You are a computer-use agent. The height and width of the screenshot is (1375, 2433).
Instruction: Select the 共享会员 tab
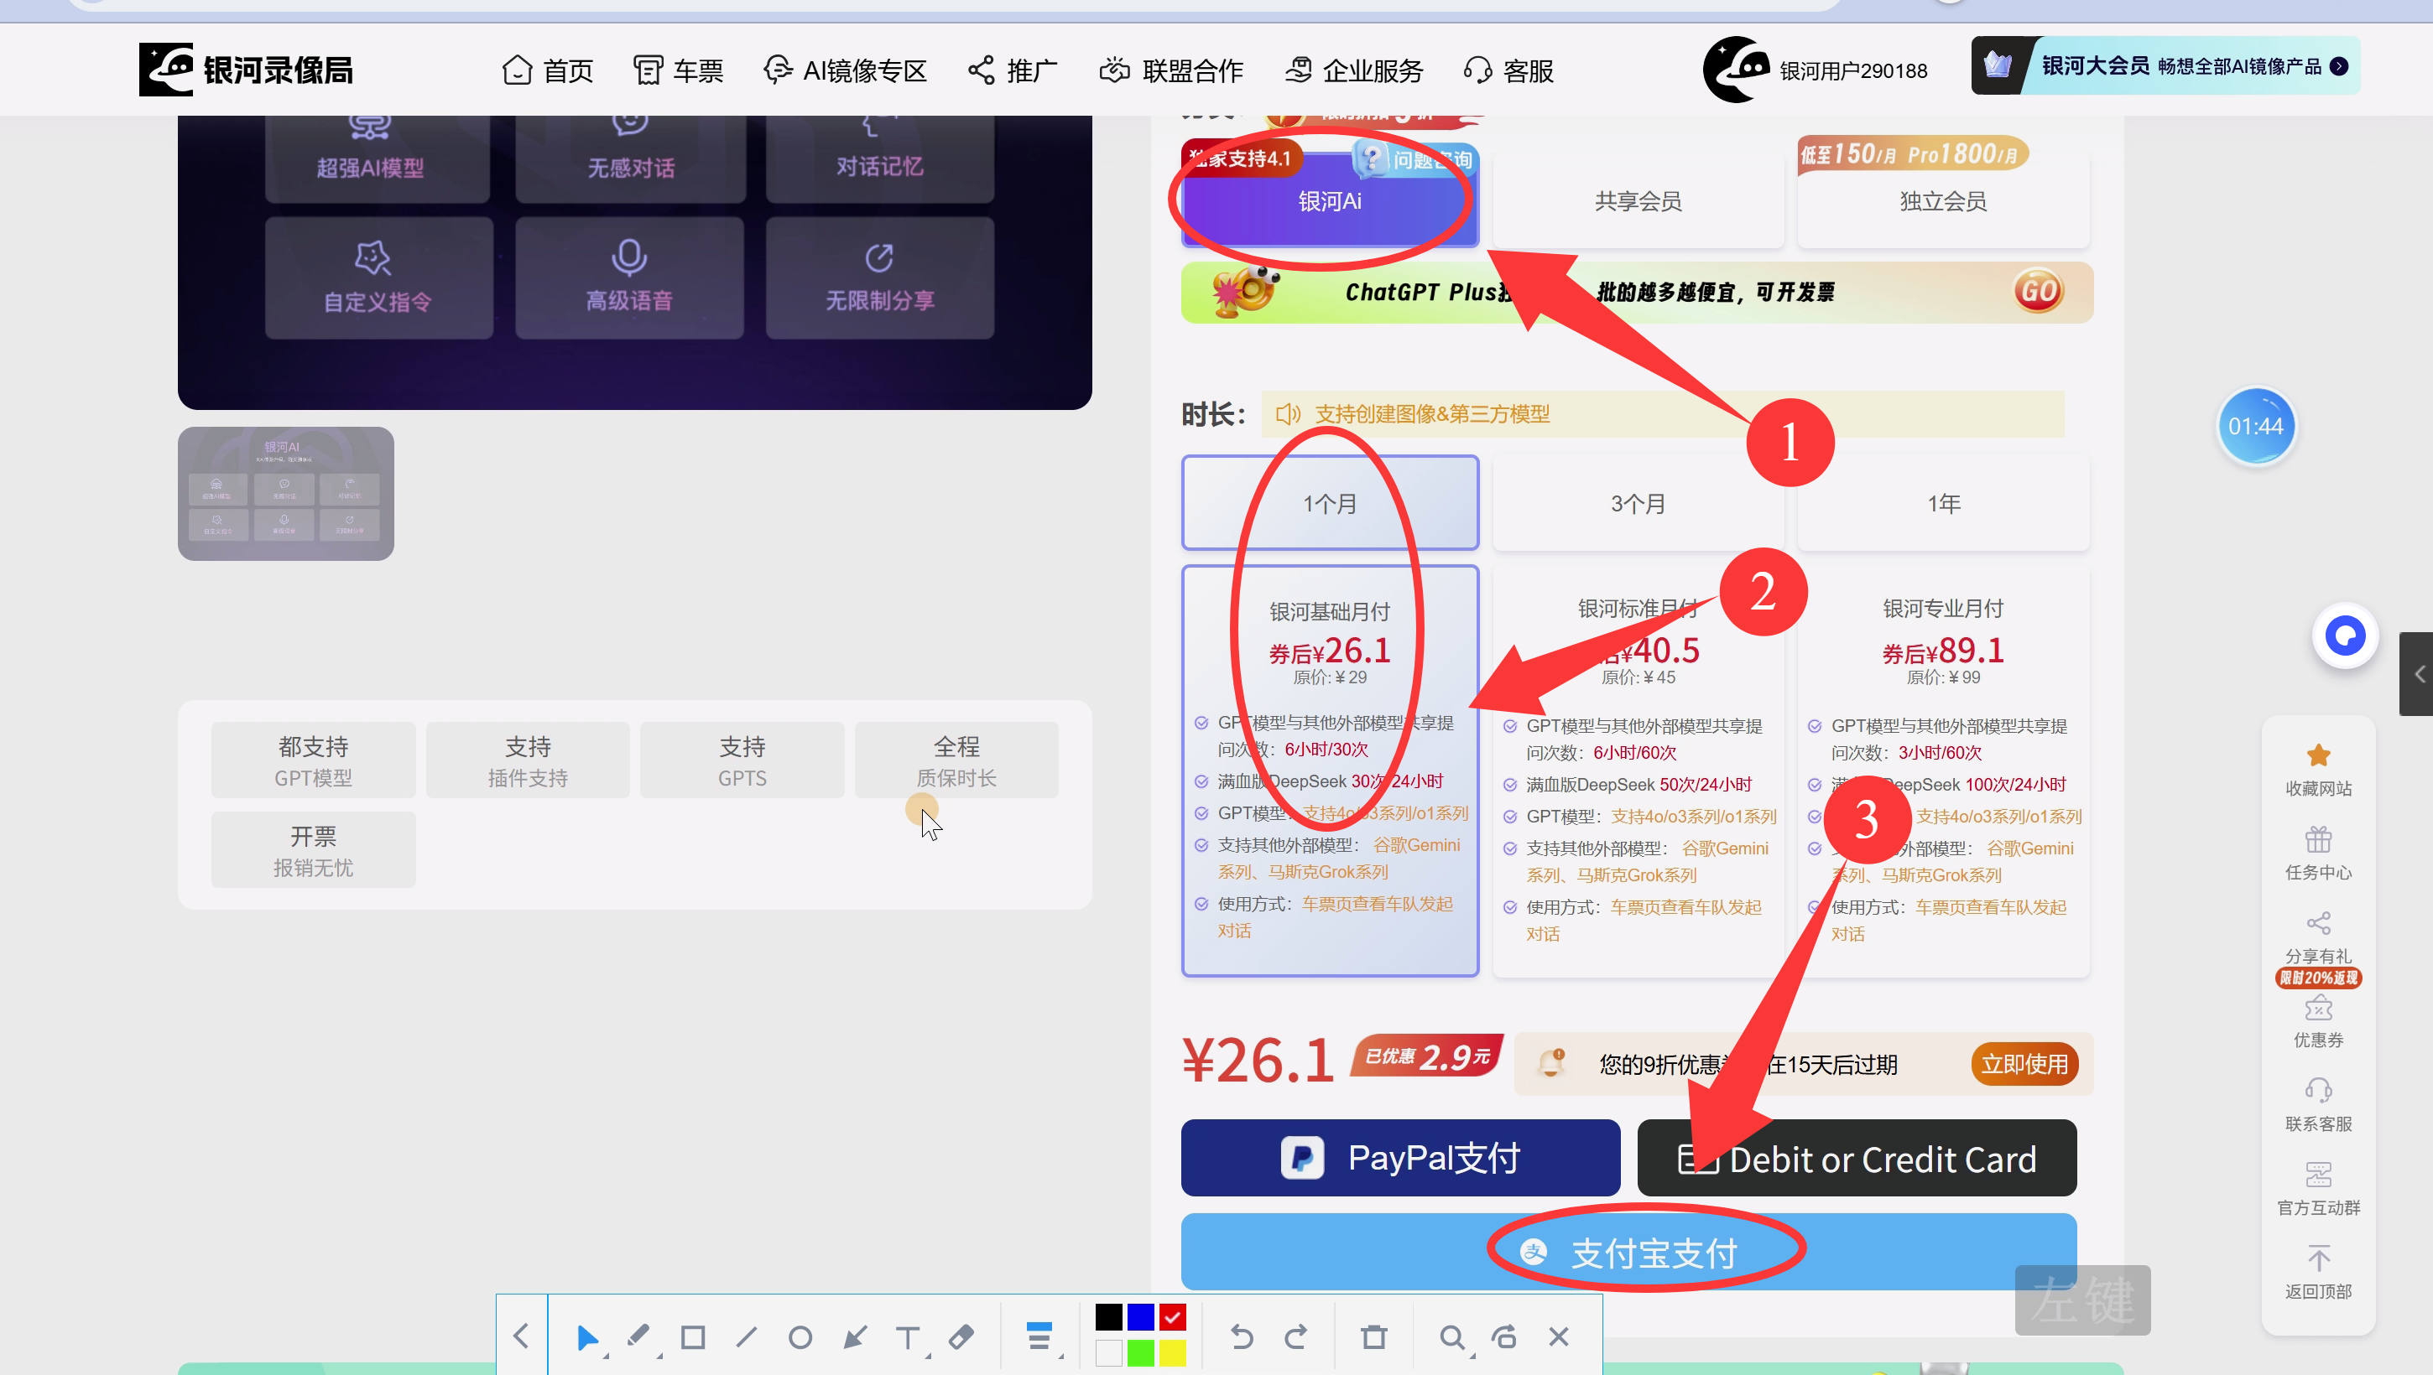[1638, 201]
